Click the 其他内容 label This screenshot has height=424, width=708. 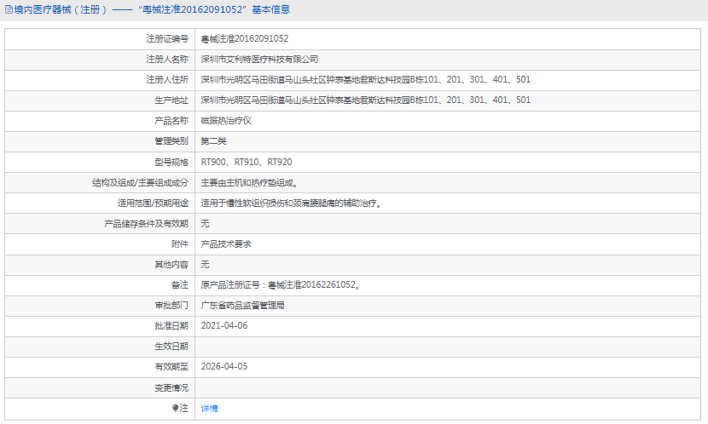171,264
